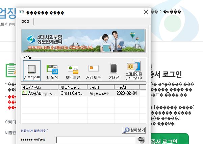Choose 스마트인증 (USIM/SD) storage option
Viewport: 203px width, 144px height.
coord(134,70)
